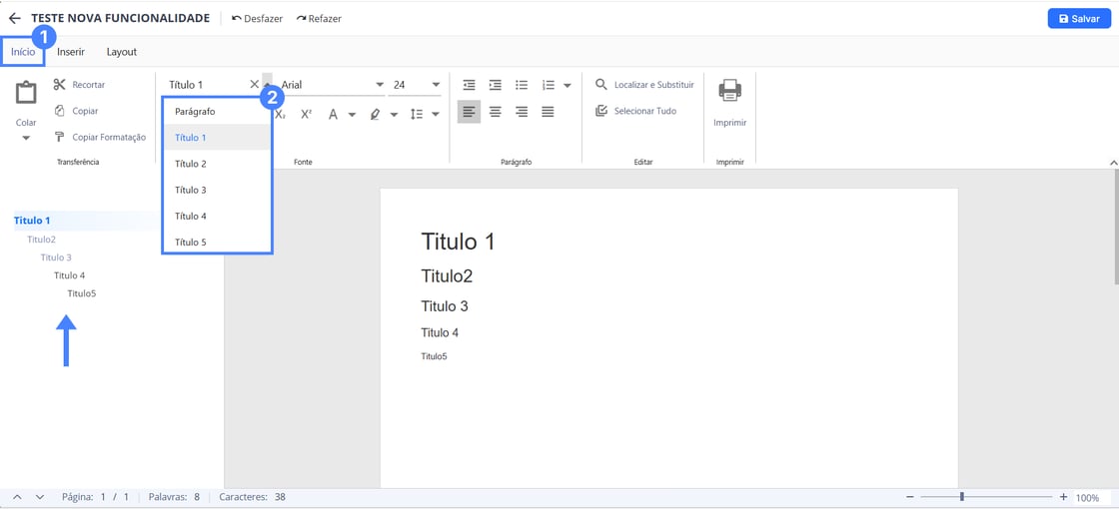The image size is (1119, 509).
Task: Align text left
Action: point(469,111)
